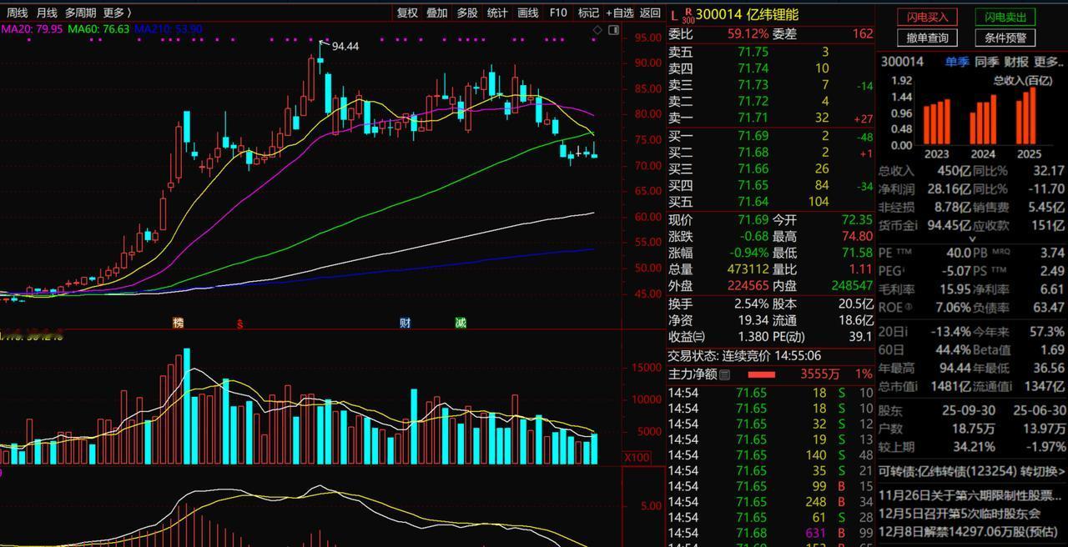Click the MA60: 76.63 indicator label

(x=98, y=28)
